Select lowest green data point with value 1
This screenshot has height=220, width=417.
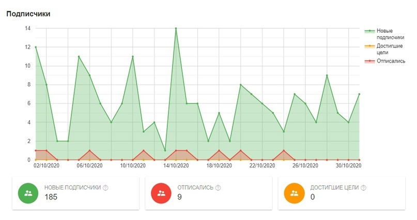coord(165,150)
